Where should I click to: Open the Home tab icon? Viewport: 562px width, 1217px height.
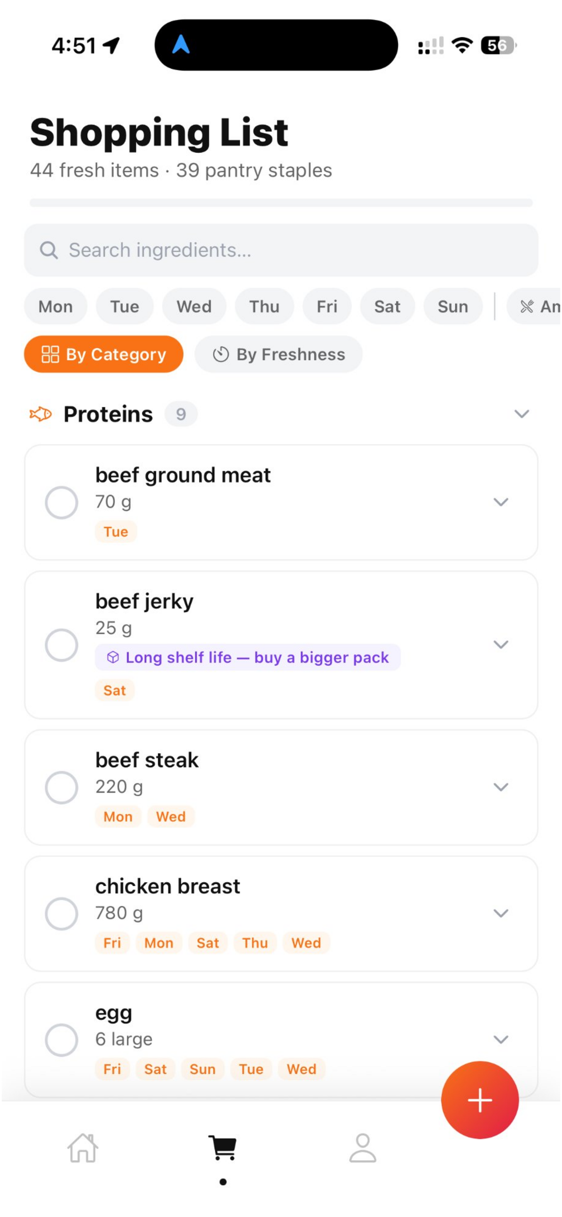click(x=83, y=1149)
